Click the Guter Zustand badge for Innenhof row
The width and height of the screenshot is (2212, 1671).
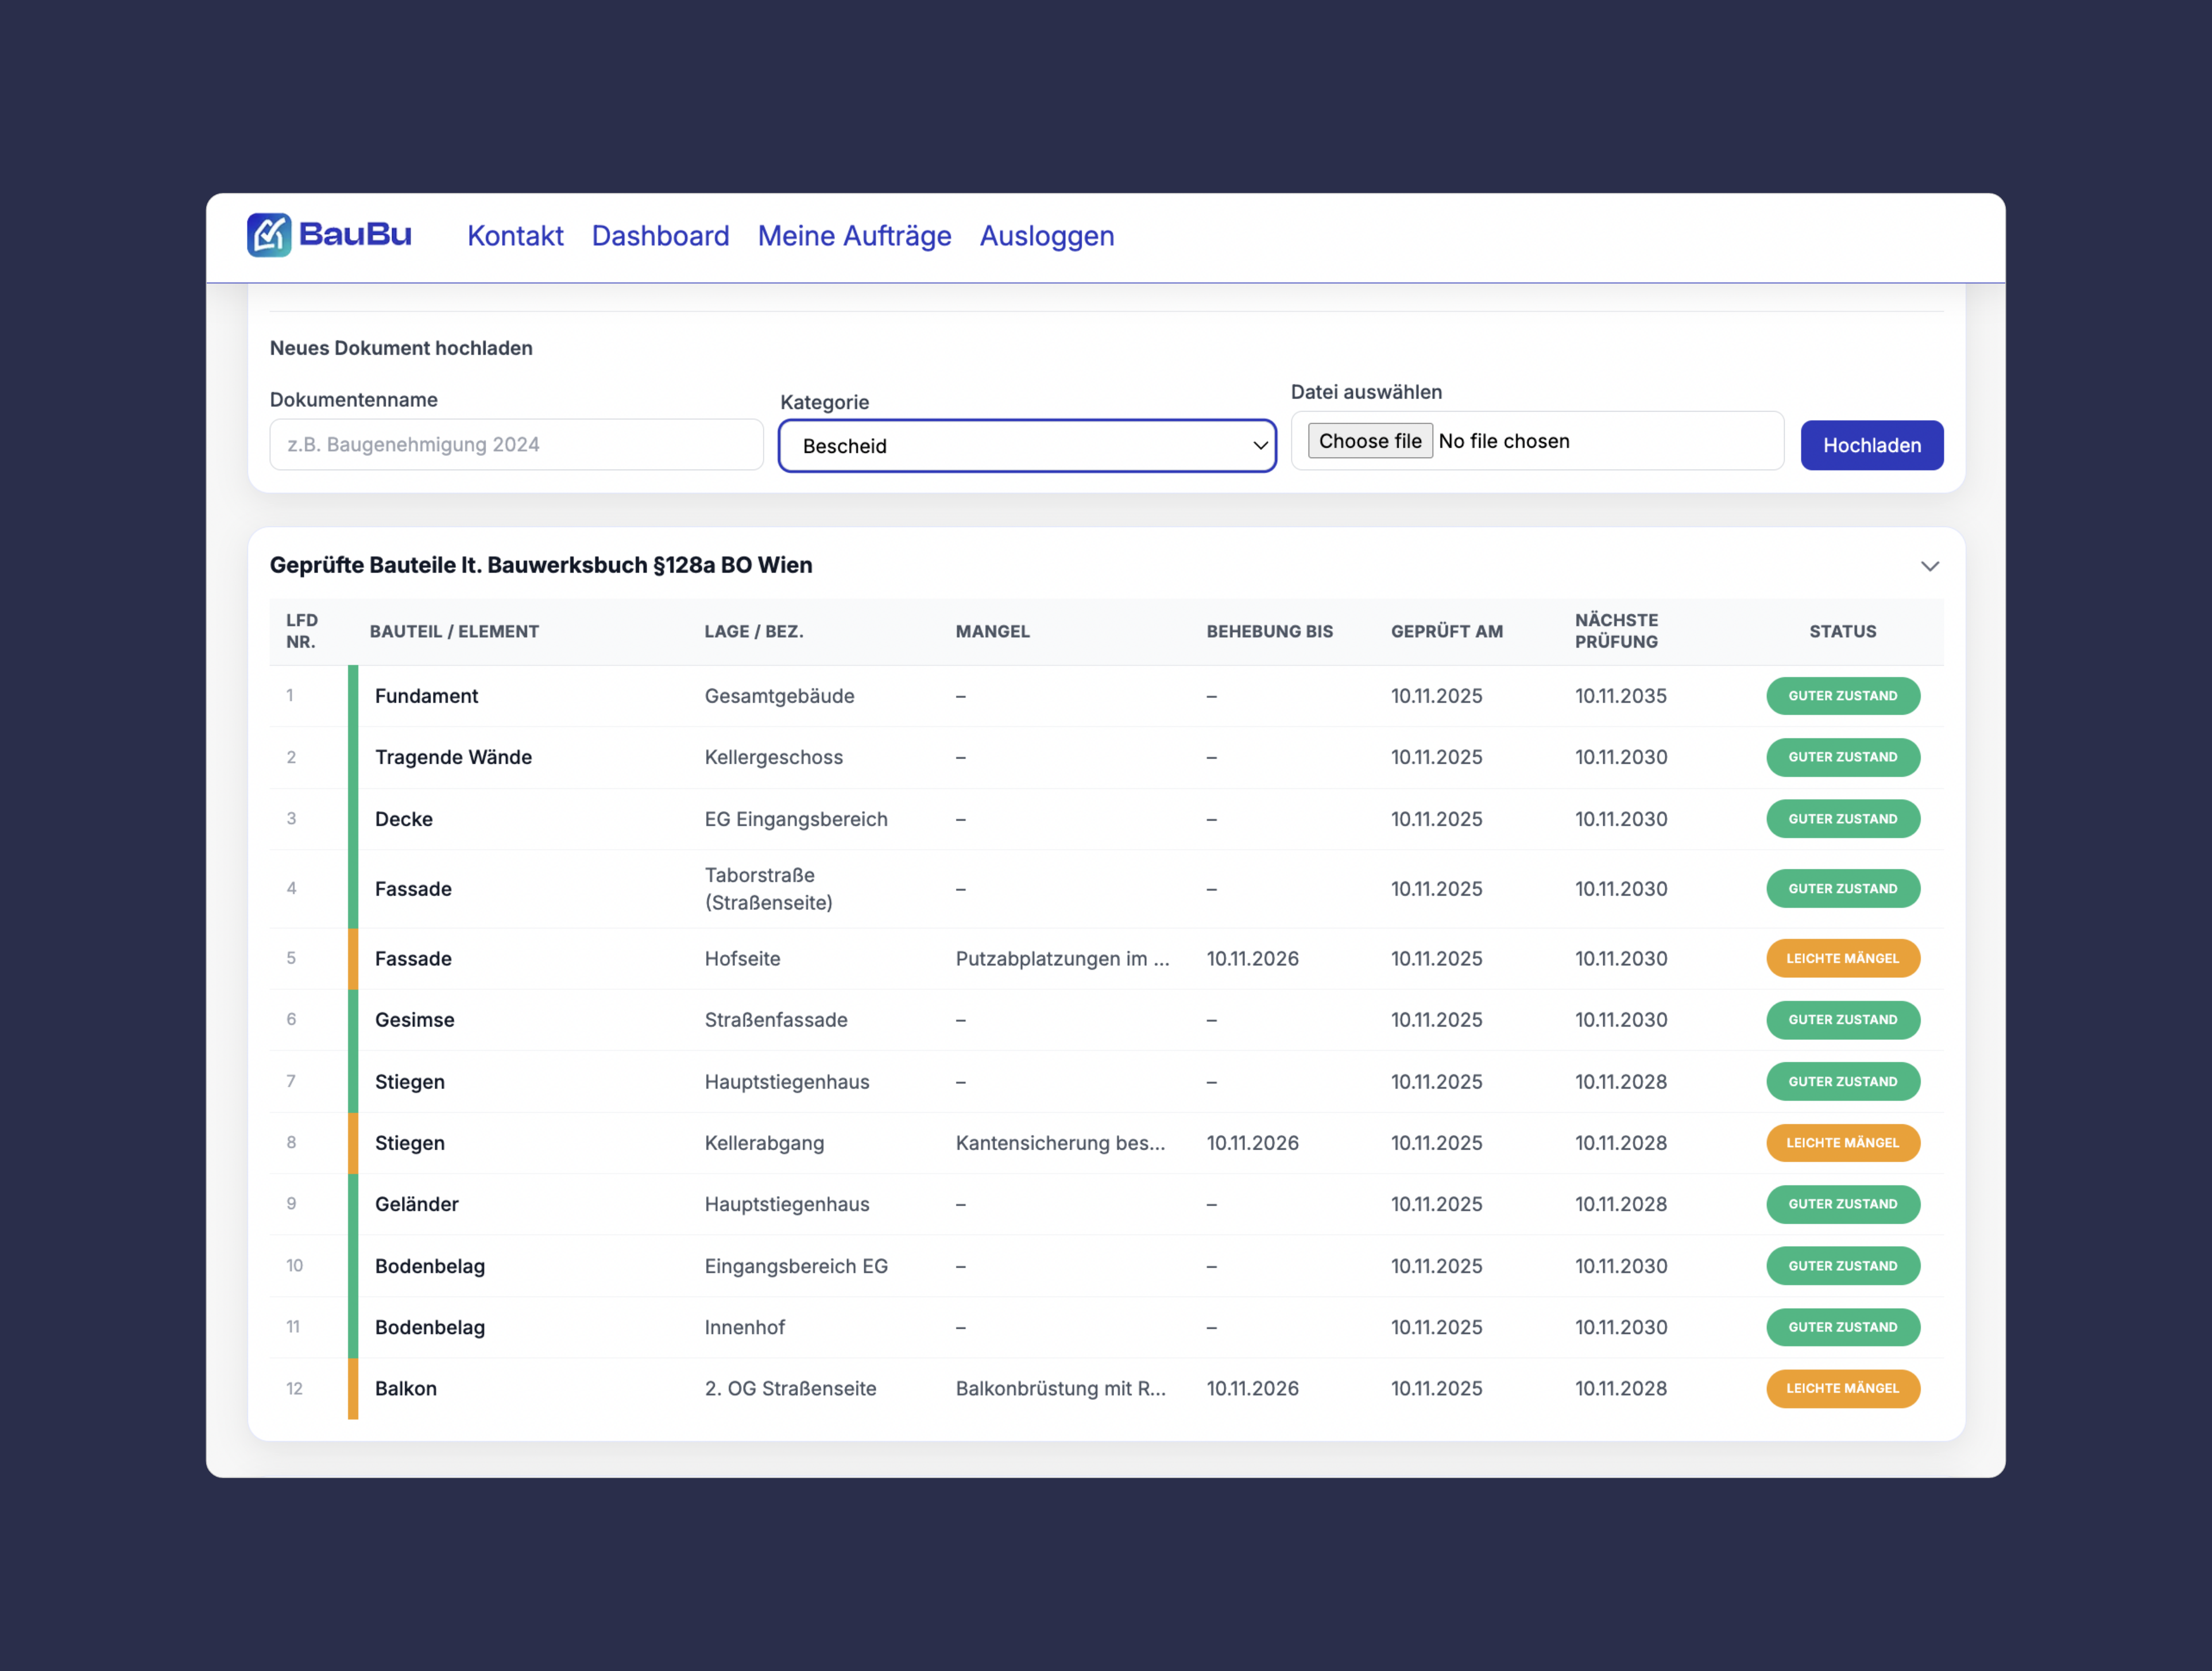point(1842,1327)
